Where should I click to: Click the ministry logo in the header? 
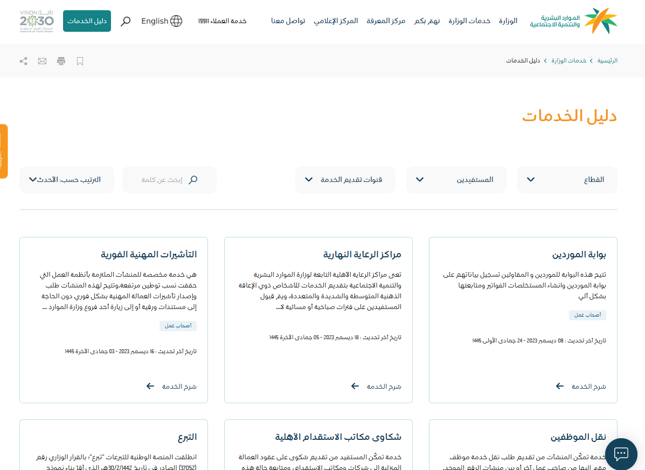click(x=573, y=21)
